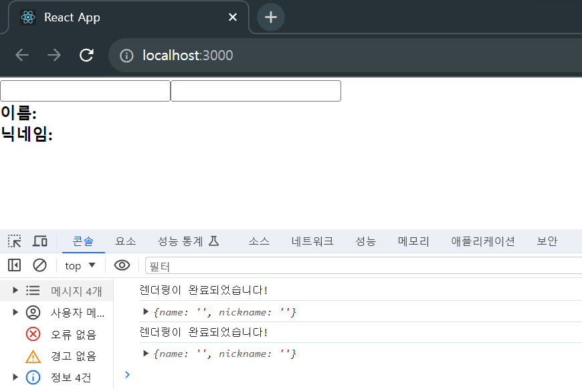Clear the console messages
This screenshot has width=582, height=389.
click(39, 265)
